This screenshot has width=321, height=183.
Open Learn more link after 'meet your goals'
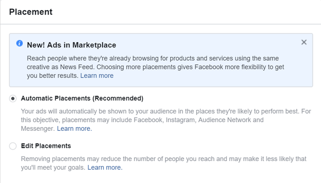[105, 167]
